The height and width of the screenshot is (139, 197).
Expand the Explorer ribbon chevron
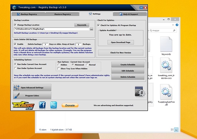tap(173, 25)
